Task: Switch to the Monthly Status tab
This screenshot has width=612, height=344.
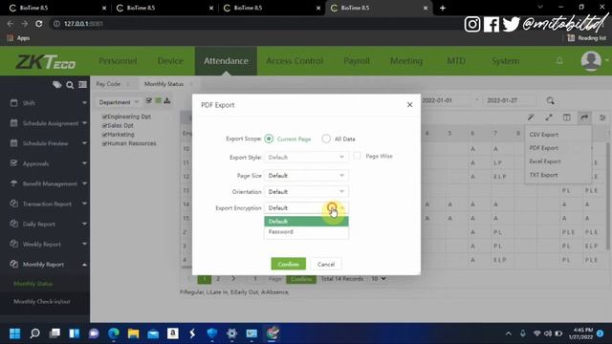Action: 164,84
